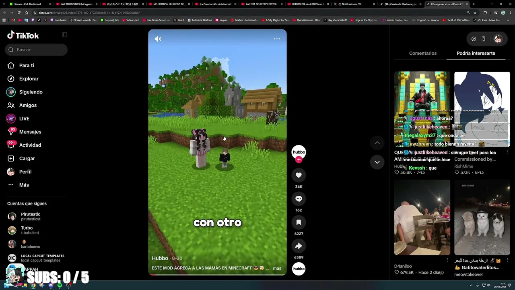This screenshot has height=290, width=515.
Task: Open the profile avatar in header
Action: [x=498, y=39]
